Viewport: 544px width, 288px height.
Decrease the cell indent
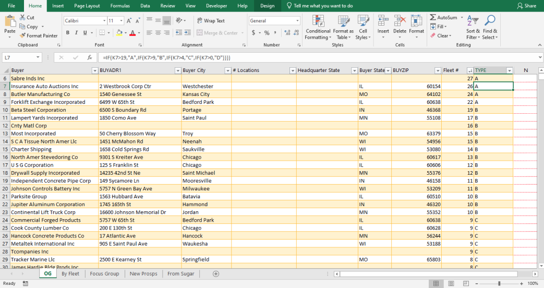point(179,33)
